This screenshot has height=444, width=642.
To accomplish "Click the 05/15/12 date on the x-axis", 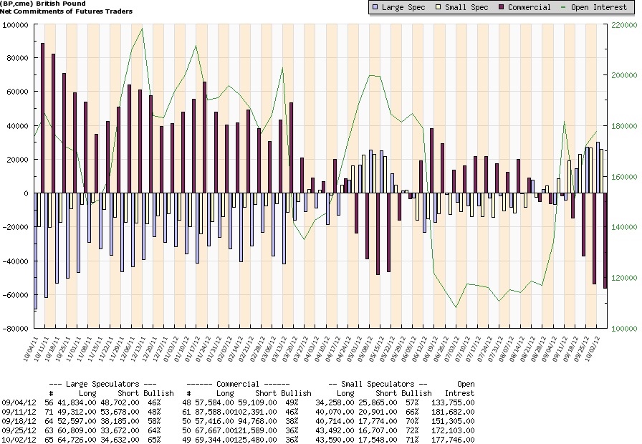I will tap(377, 348).
